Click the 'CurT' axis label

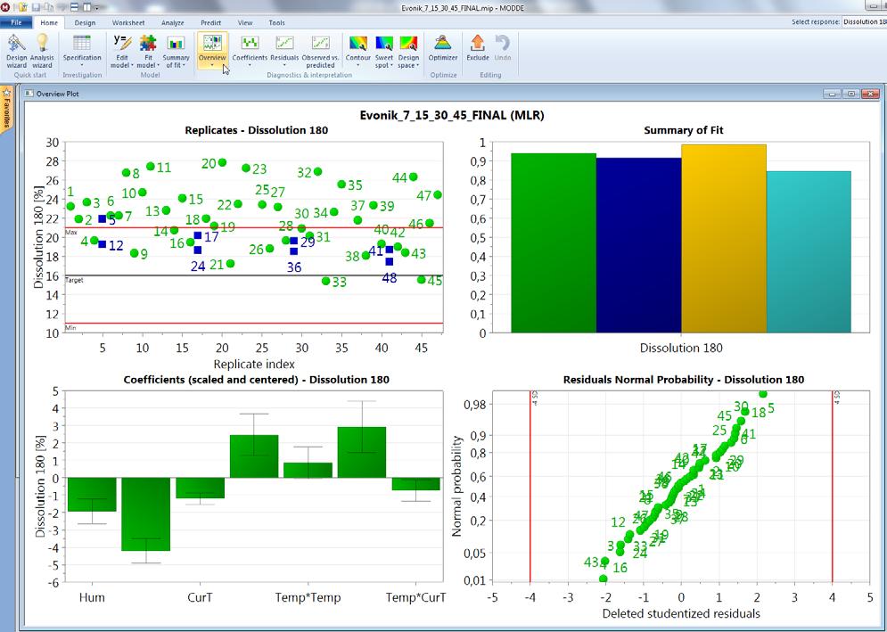pos(200,597)
